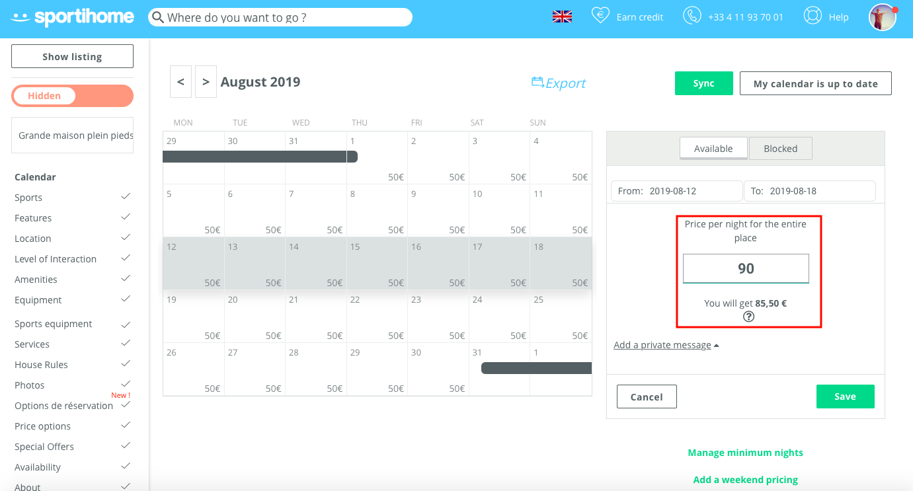Click the checkmark next to Sports
Viewport: 913px width, 491px height.
pyautogui.click(x=126, y=196)
